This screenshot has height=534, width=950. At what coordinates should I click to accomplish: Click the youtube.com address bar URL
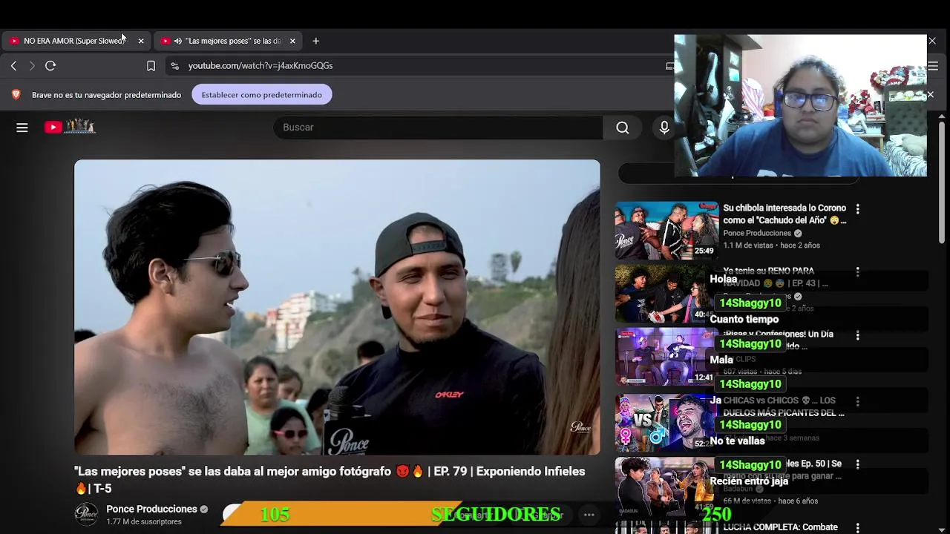pyautogui.click(x=260, y=66)
